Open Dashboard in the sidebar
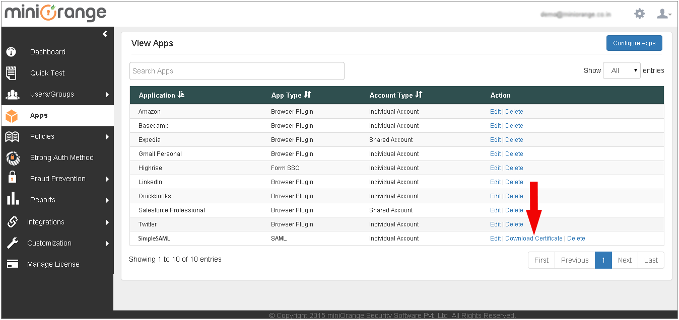Viewport: 679px width, 320px height. pyautogui.click(x=48, y=52)
